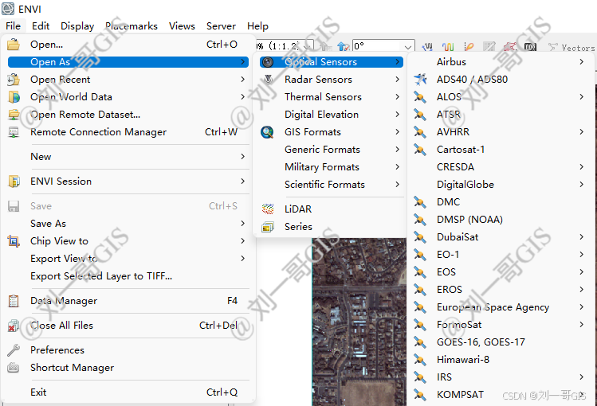Click the ENVI Session icon
The height and width of the screenshot is (406, 597).
[14, 182]
